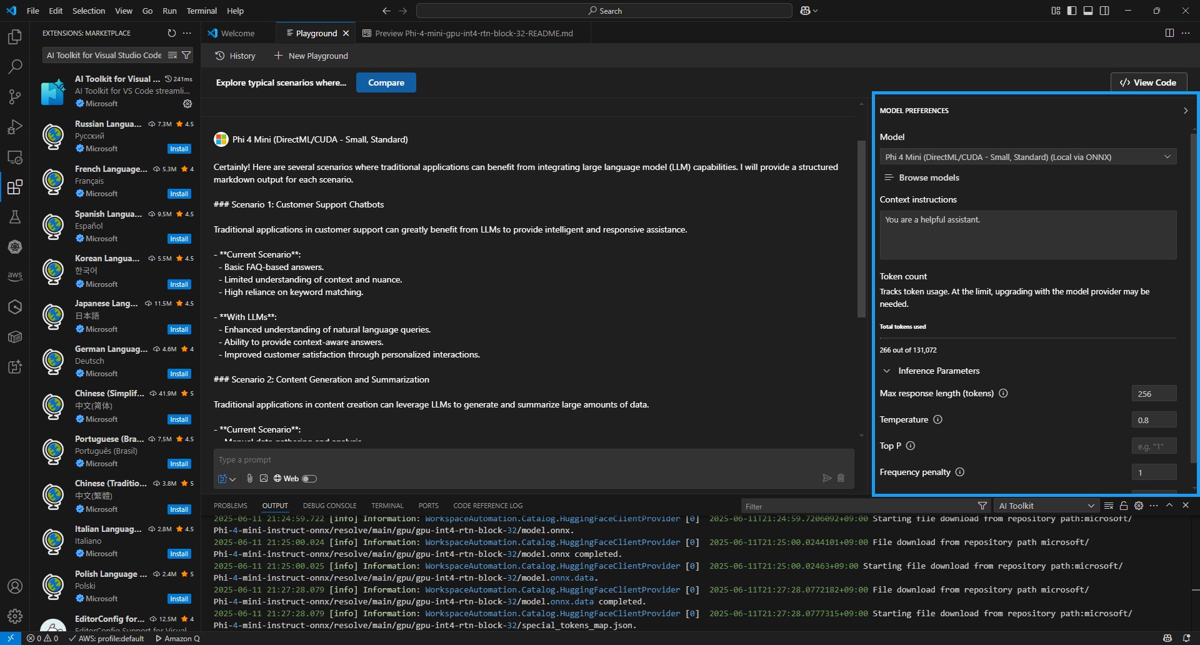Viewport: 1200px width, 645px height.
Task: Clear the chat with the trash icon
Action: click(x=841, y=478)
